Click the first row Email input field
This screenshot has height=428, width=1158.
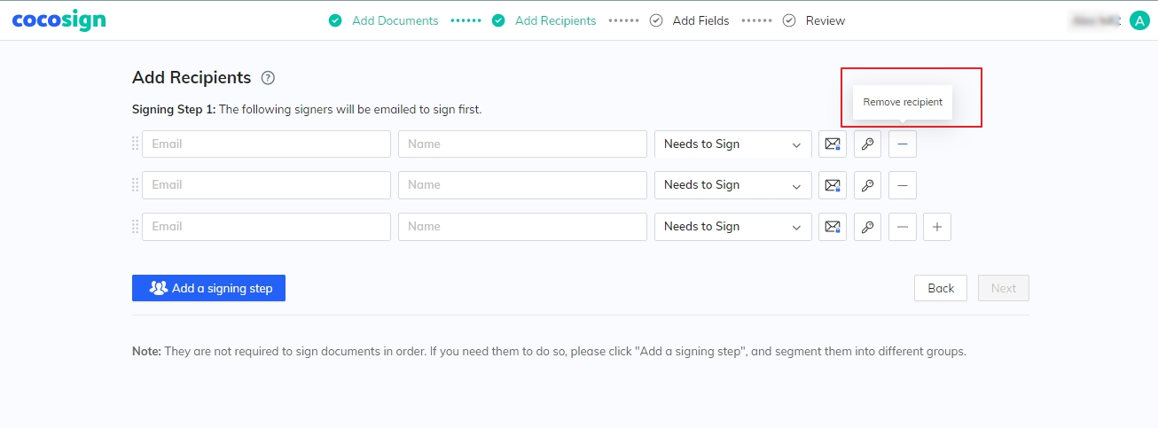266,144
